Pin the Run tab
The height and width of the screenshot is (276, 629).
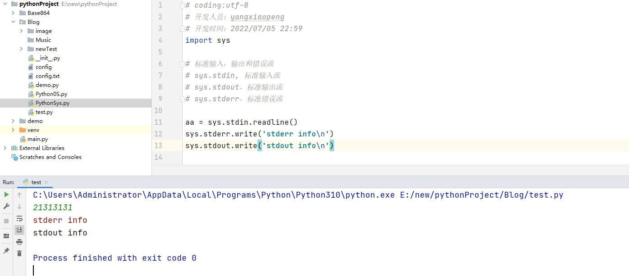(6, 251)
